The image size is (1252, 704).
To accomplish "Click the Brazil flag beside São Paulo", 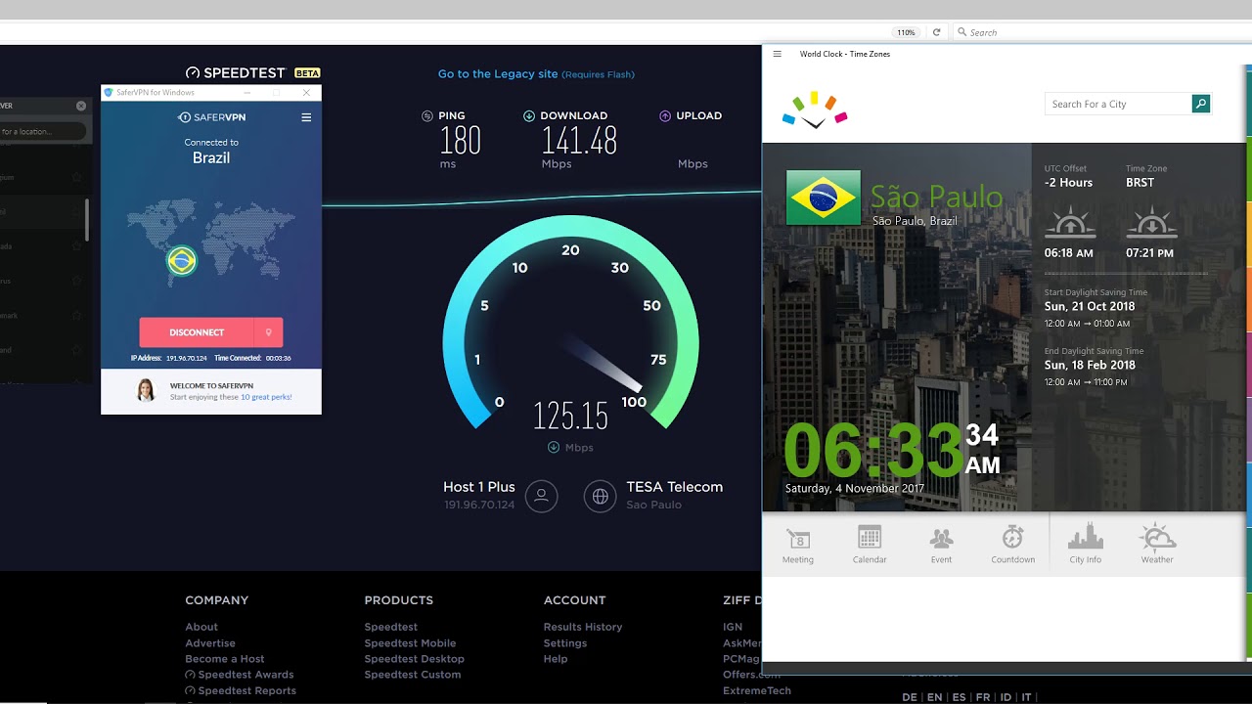I will pos(824,198).
